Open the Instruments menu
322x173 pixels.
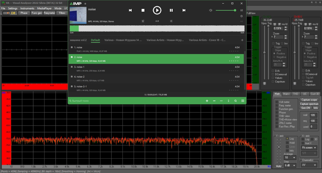point(27,8)
